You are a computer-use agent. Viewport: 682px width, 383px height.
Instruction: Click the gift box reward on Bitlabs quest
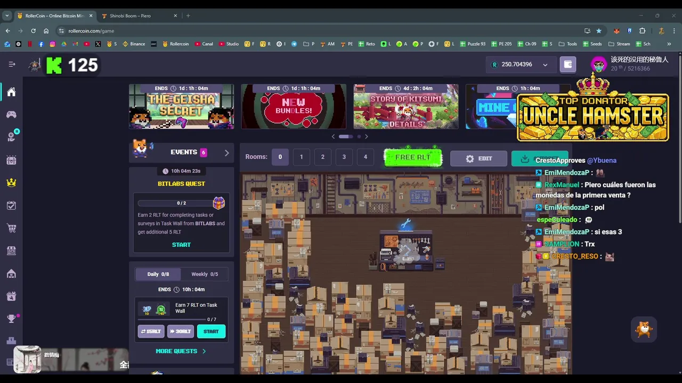pos(218,203)
